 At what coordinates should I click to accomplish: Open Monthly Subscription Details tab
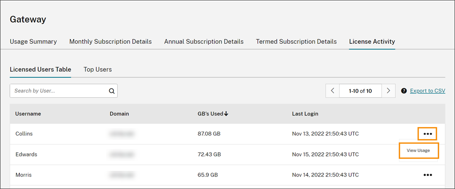pyautogui.click(x=110, y=41)
